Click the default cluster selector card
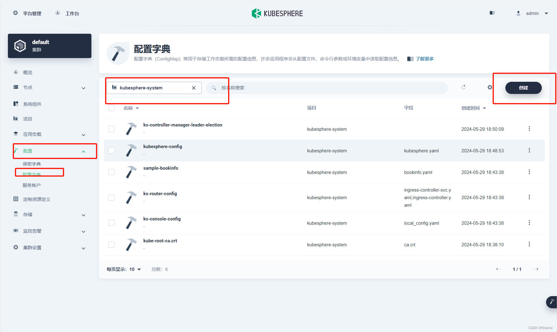 pyautogui.click(x=50, y=46)
